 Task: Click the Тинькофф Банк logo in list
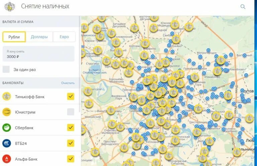[x=7, y=97]
